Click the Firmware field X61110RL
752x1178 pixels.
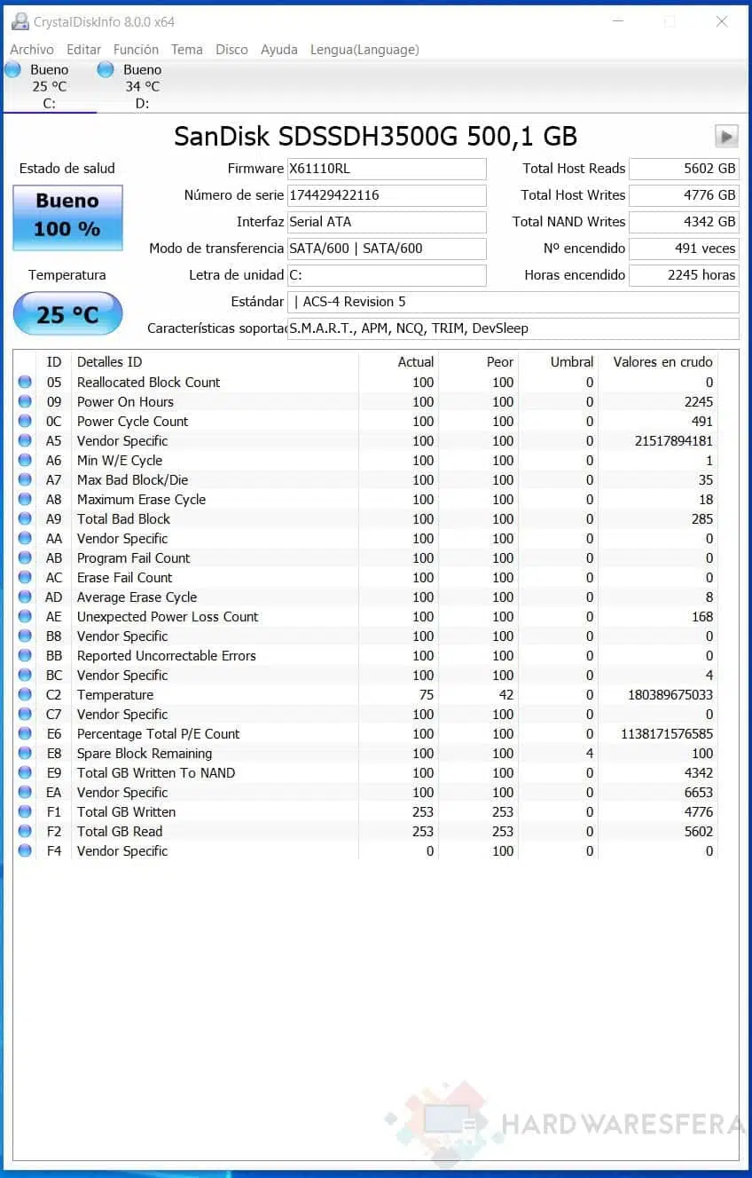[x=387, y=169]
